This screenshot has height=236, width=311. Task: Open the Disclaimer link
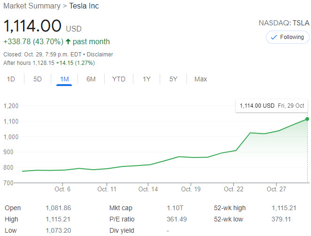(x=100, y=55)
